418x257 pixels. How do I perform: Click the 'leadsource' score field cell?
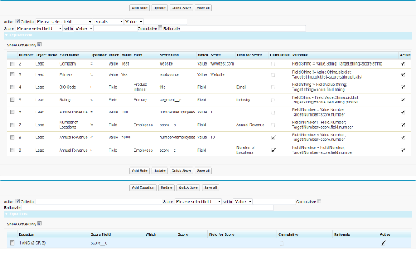(x=169, y=74)
